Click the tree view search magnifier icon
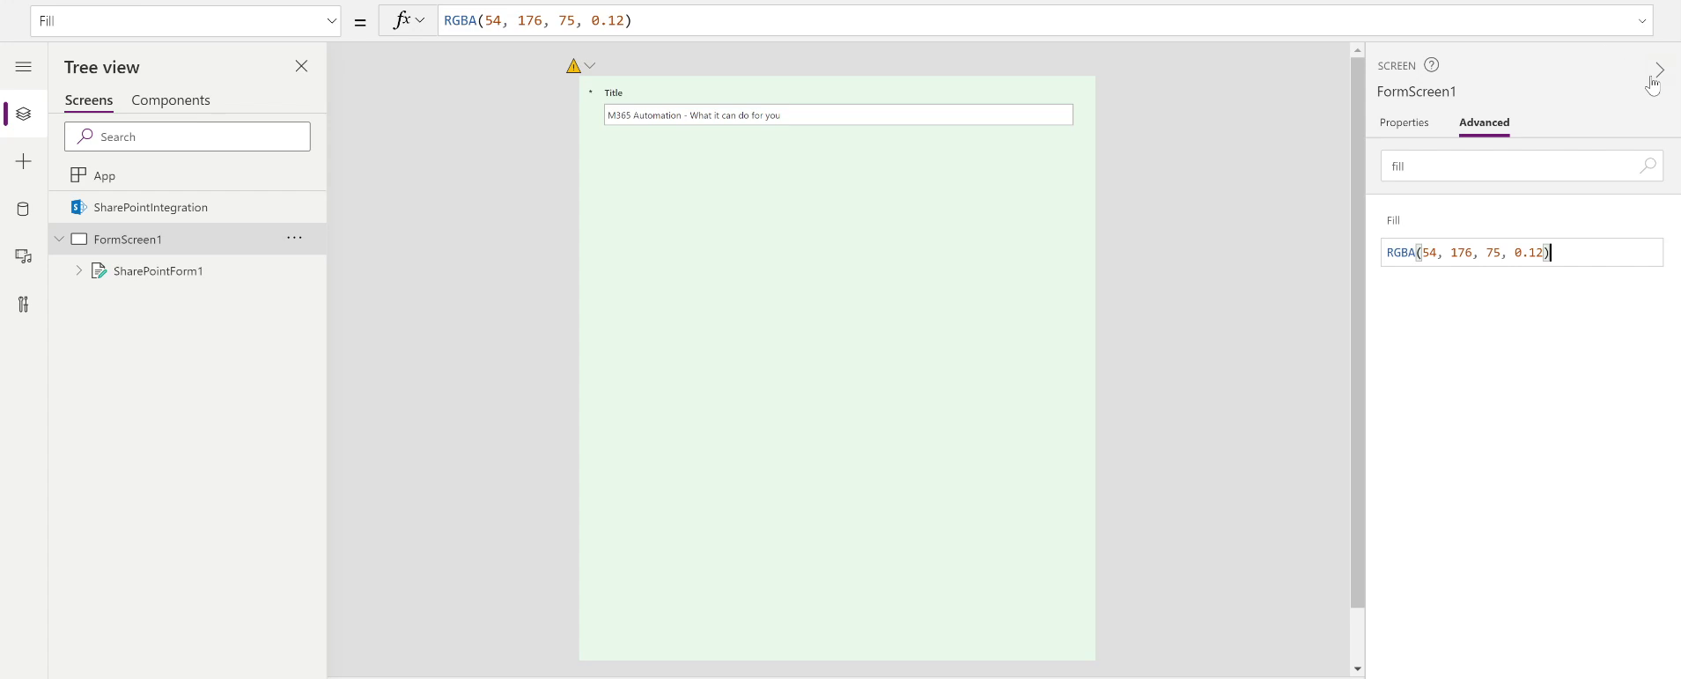This screenshot has width=1681, height=679. pos(85,137)
